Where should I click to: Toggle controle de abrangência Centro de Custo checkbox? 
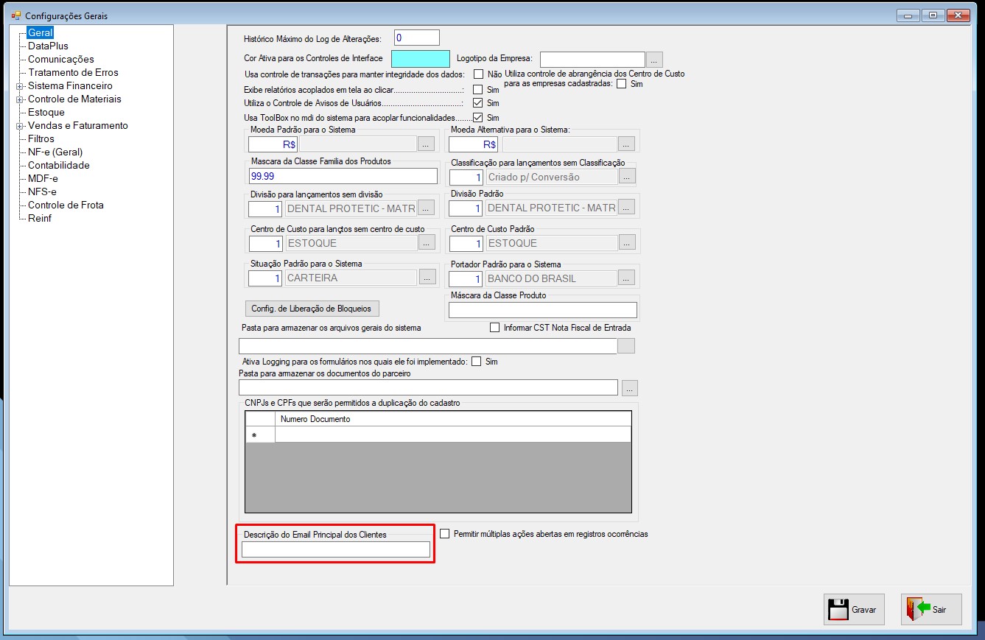(621, 84)
